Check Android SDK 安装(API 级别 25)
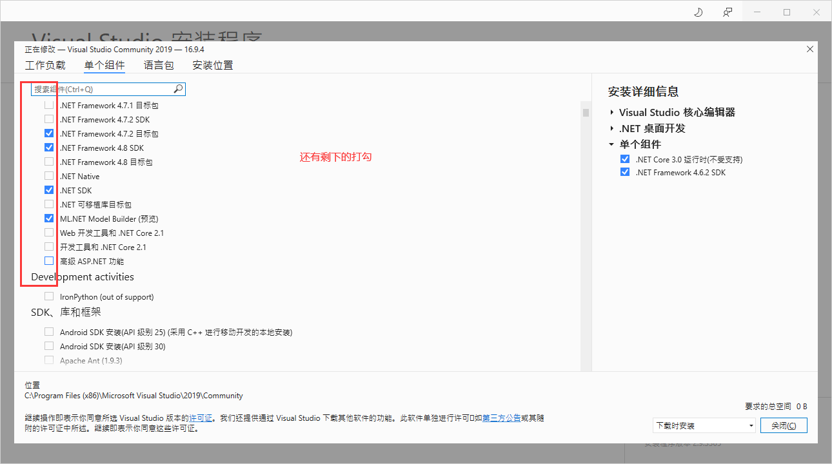Screen dimensions: 832x464 (x=49, y=332)
